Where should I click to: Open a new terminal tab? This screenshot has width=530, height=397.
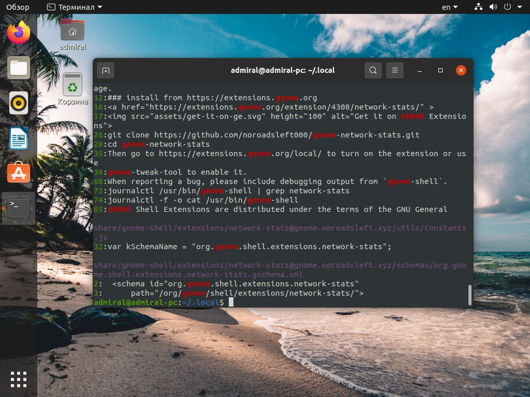pos(106,70)
